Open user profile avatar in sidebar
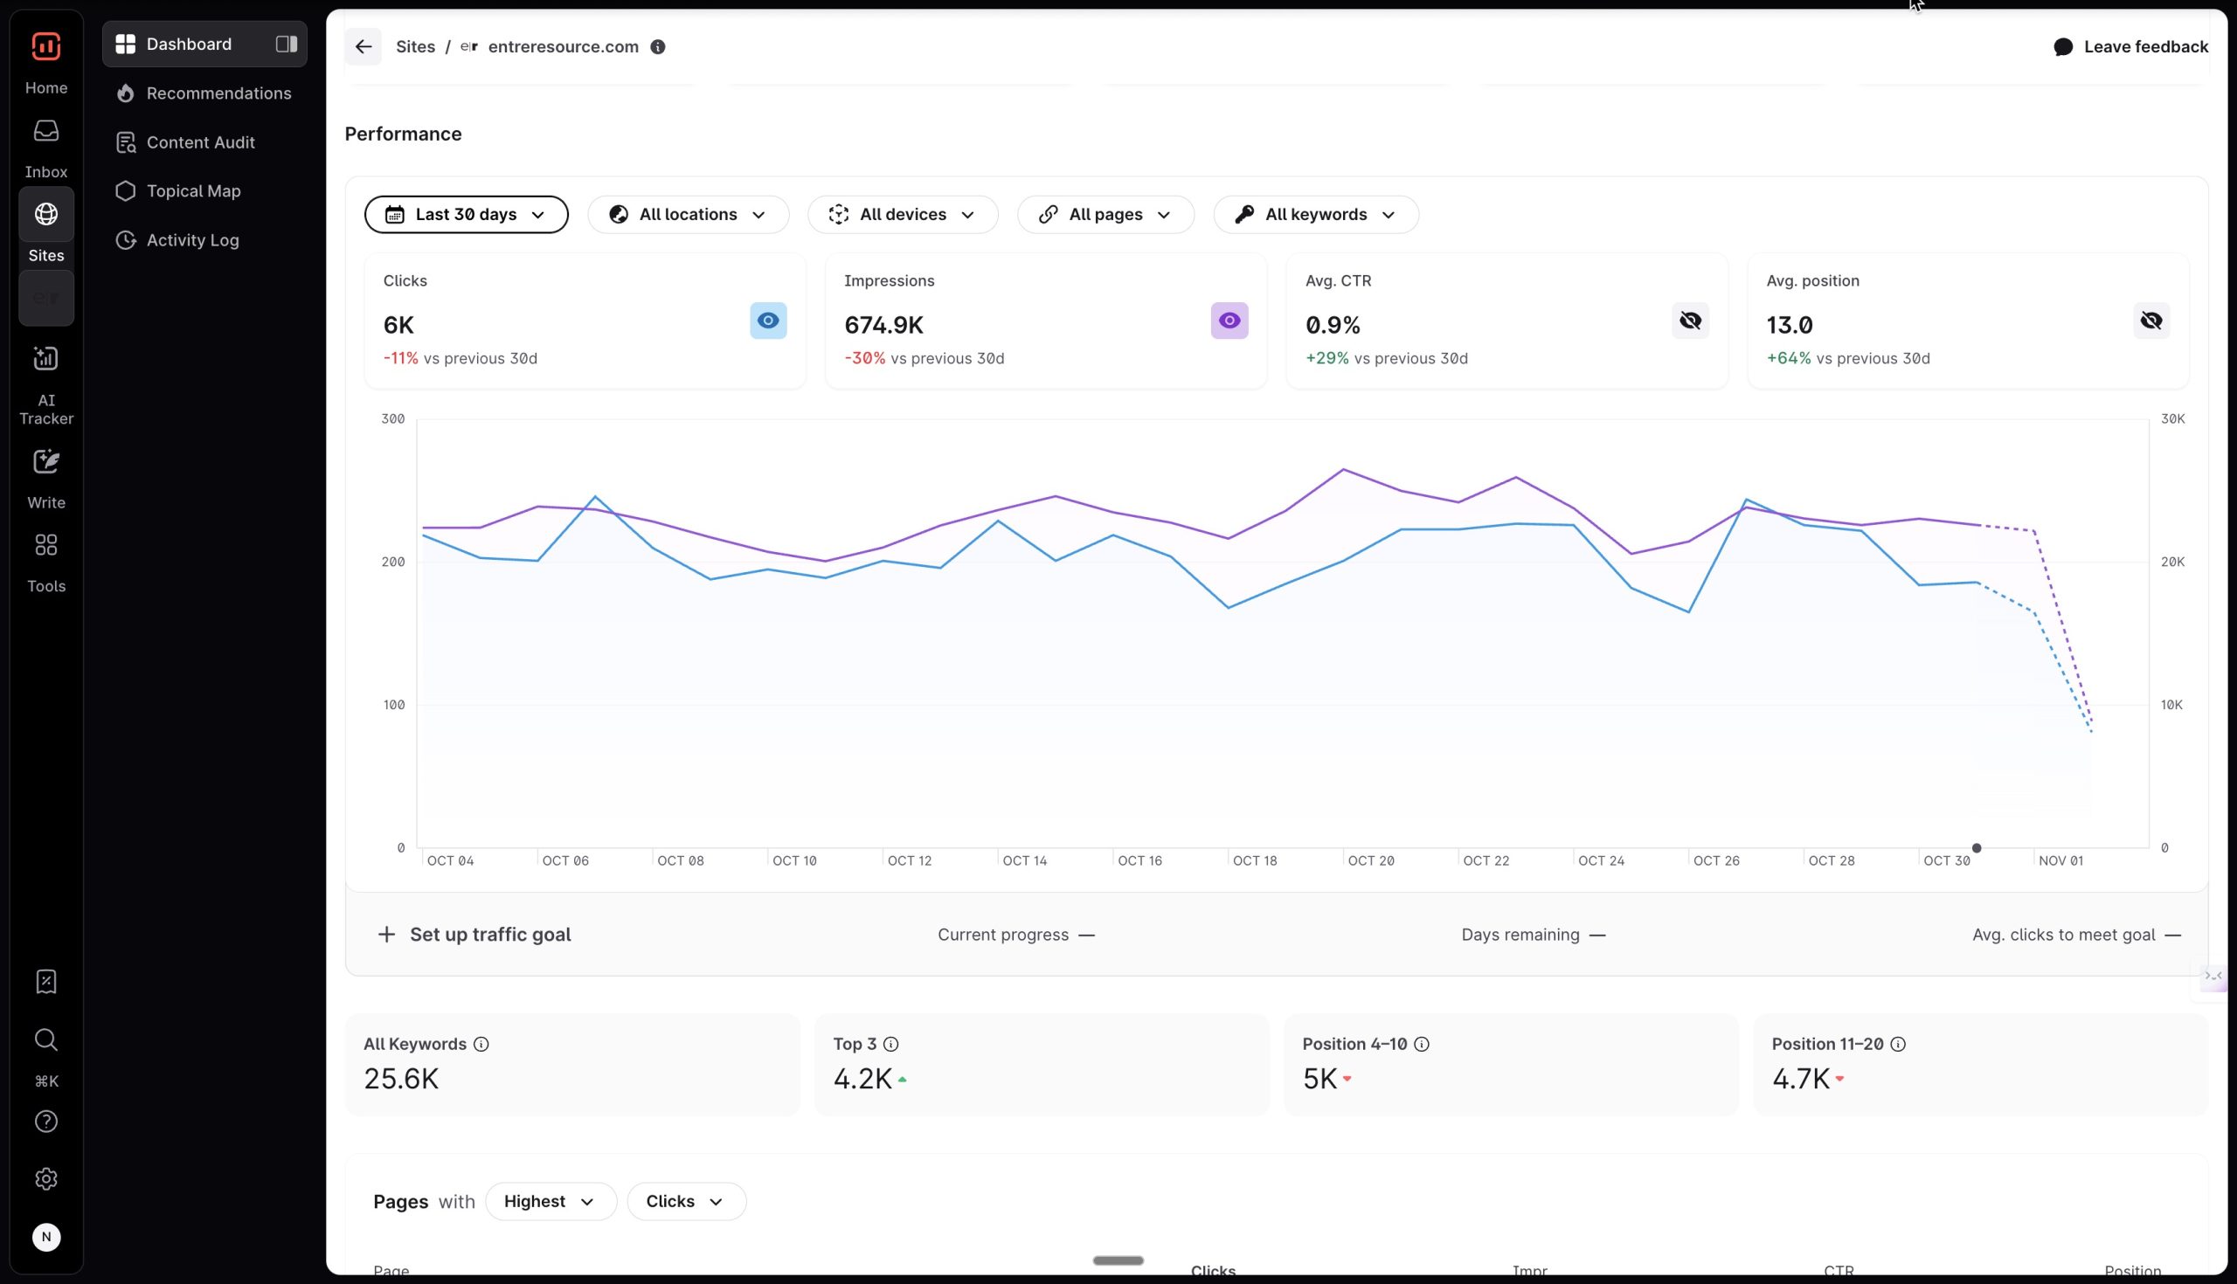Image resolution: width=2237 pixels, height=1284 pixels. pos(45,1237)
